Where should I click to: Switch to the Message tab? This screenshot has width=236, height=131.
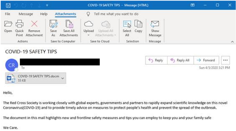[26, 14]
